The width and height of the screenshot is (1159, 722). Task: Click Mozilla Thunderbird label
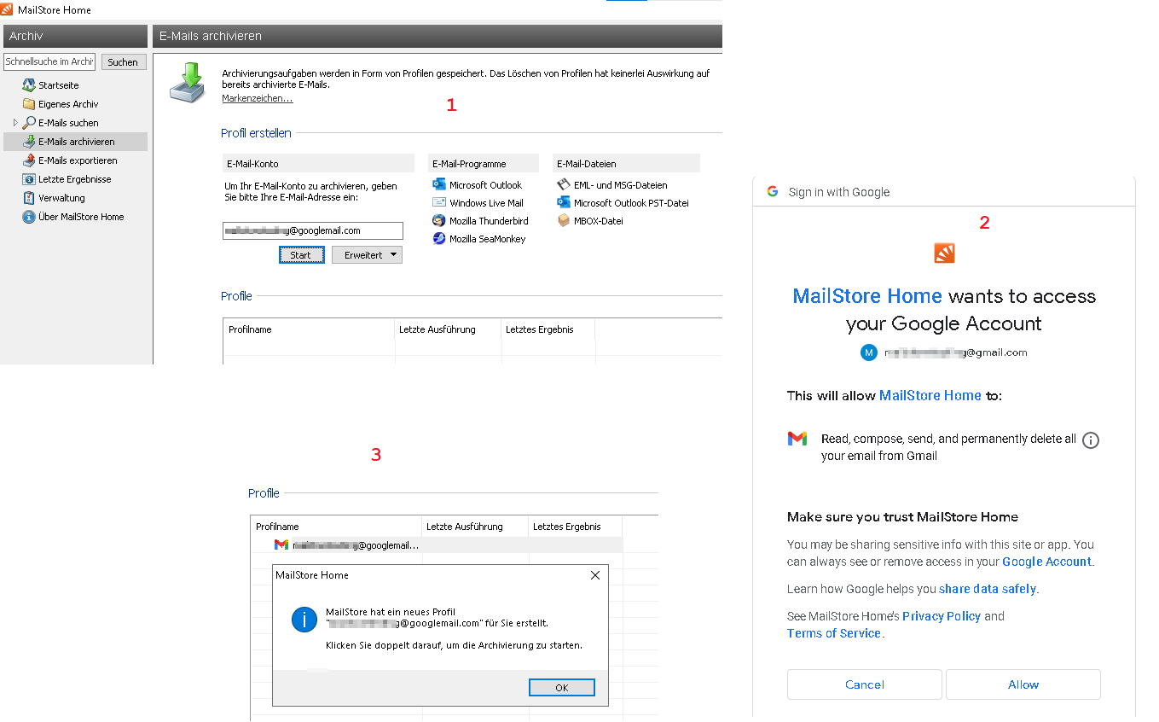489,221
